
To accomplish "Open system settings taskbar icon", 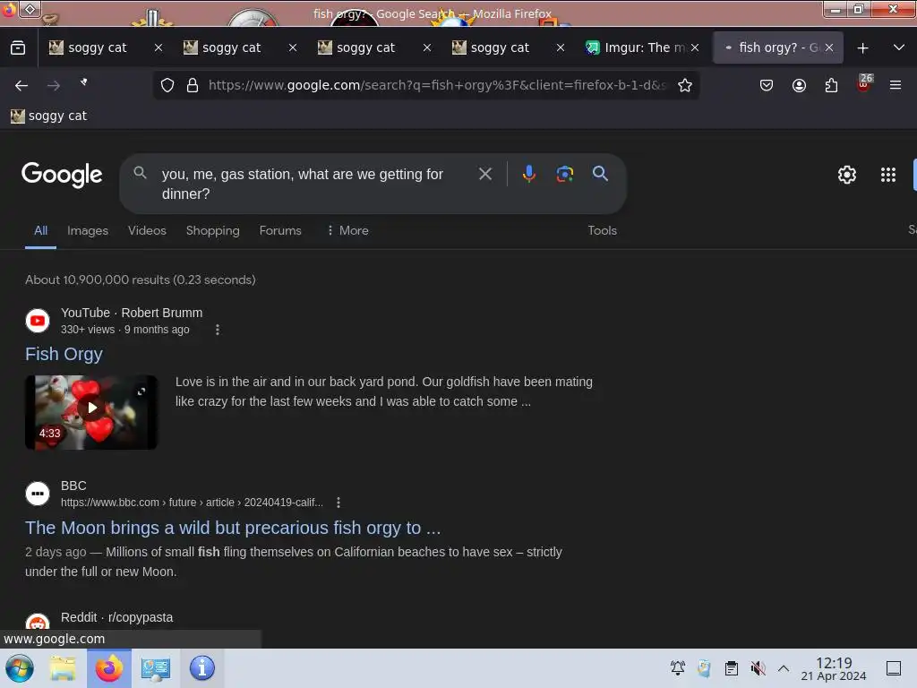I will pyautogui.click(x=156, y=668).
